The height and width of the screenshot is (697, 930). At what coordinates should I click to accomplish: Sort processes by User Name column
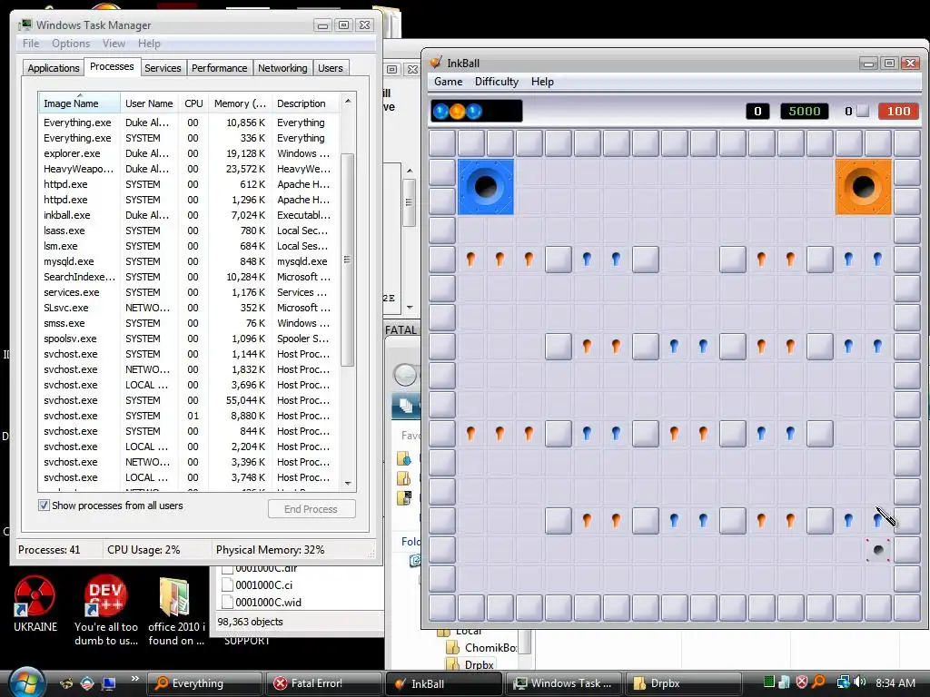(149, 103)
